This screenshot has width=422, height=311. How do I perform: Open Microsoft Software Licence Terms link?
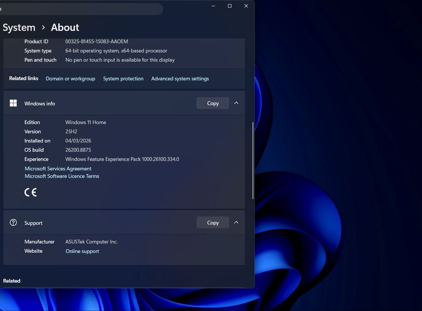tap(62, 176)
